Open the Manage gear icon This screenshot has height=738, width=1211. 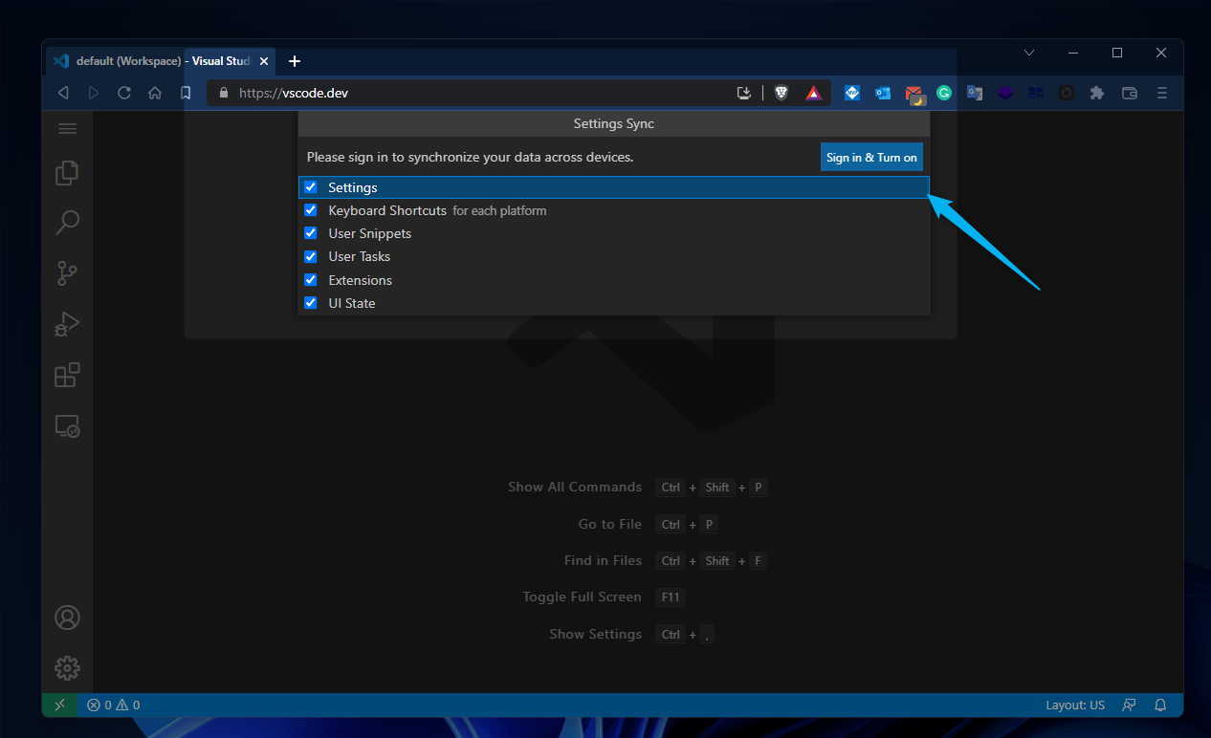67,667
